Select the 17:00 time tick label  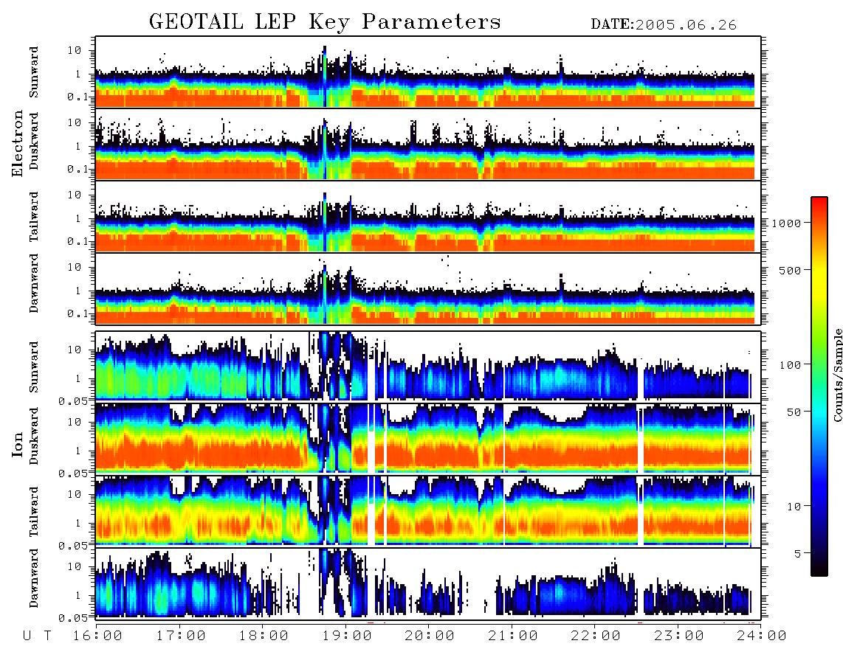(x=181, y=636)
